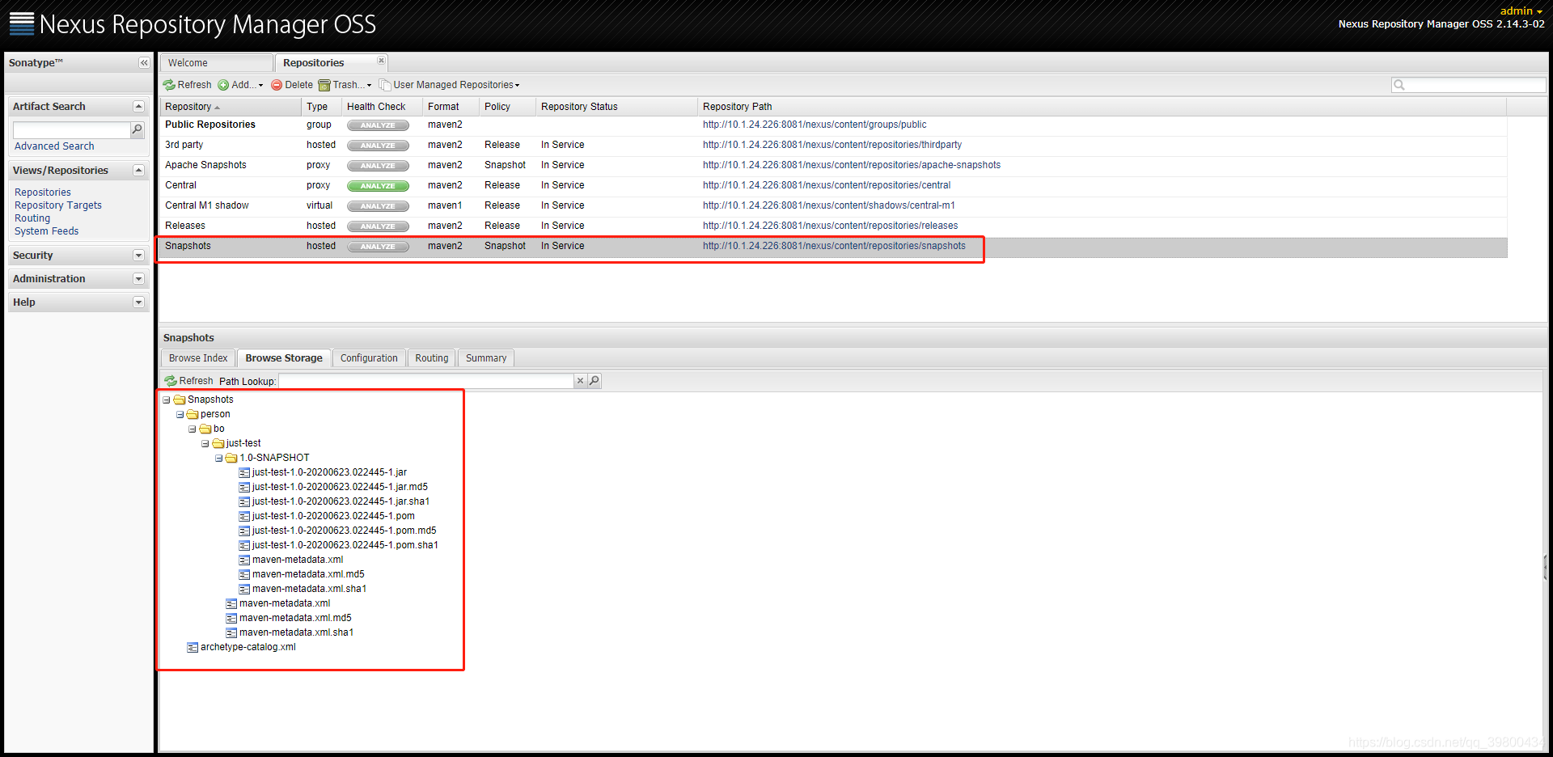This screenshot has width=1553, height=757.
Task: Collapse the person folder node
Action: pyautogui.click(x=180, y=414)
